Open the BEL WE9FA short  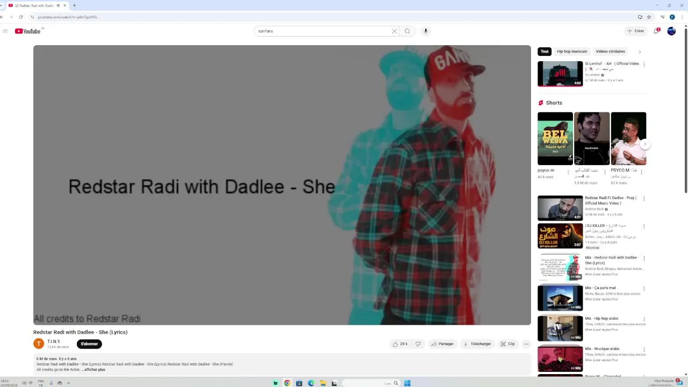click(x=555, y=139)
